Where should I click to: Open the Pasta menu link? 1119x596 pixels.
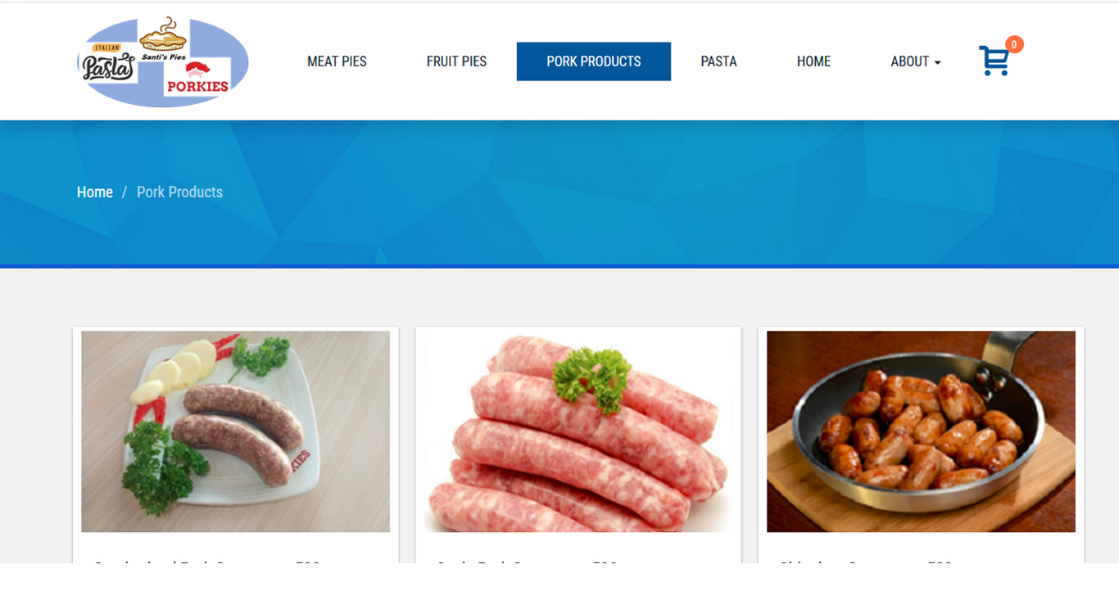[718, 61]
